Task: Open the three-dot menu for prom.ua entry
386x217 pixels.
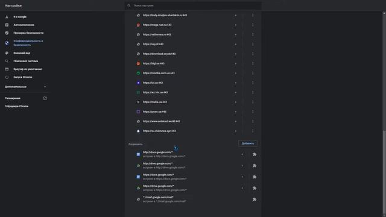Action: click(253, 112)
